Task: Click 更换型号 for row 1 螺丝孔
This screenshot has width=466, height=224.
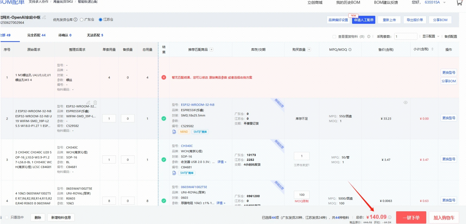Action: (x=449, y=72)
